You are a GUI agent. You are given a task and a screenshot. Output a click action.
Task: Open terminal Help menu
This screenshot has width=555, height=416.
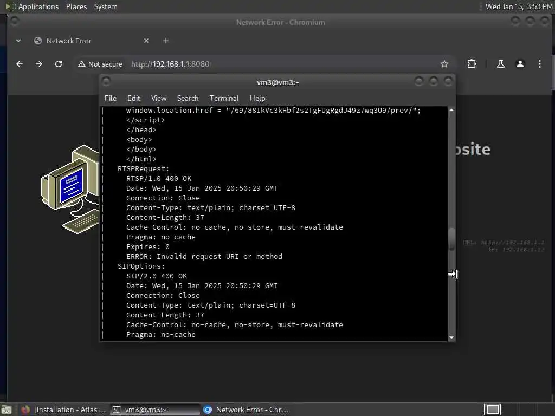[257, 99]
